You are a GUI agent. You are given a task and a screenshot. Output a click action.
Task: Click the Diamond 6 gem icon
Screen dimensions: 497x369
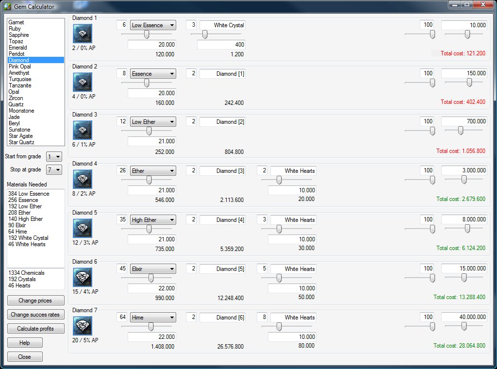(83, 277)
